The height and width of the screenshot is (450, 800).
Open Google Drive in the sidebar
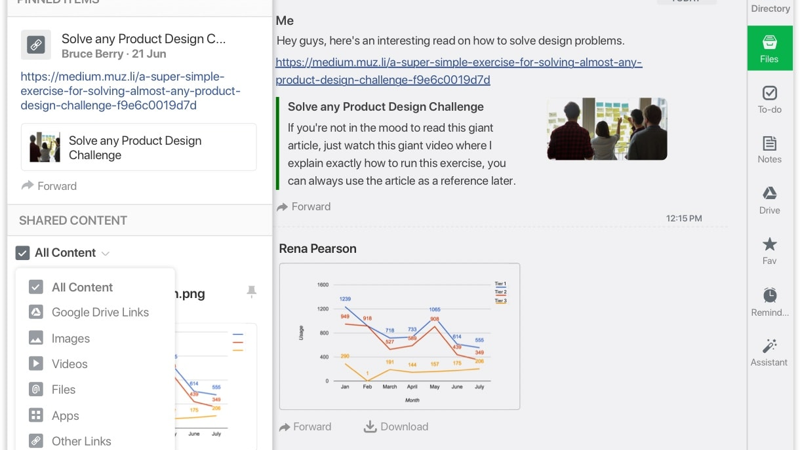(x=769, y=200)
